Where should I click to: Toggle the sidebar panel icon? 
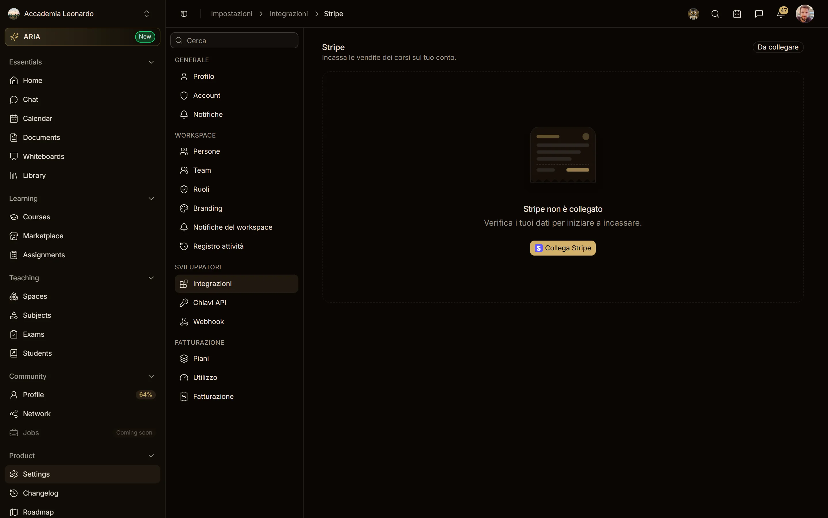click(184, 14)
